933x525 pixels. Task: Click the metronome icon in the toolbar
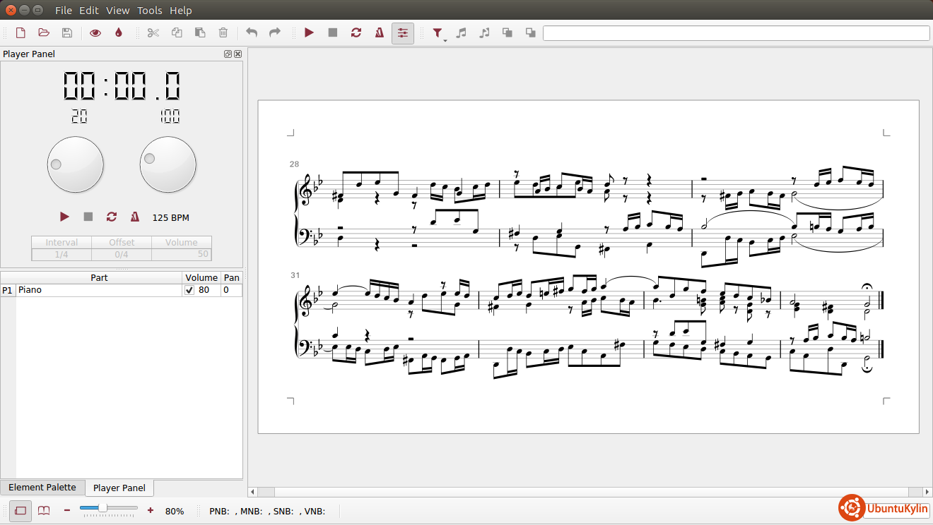coord(380,32)
